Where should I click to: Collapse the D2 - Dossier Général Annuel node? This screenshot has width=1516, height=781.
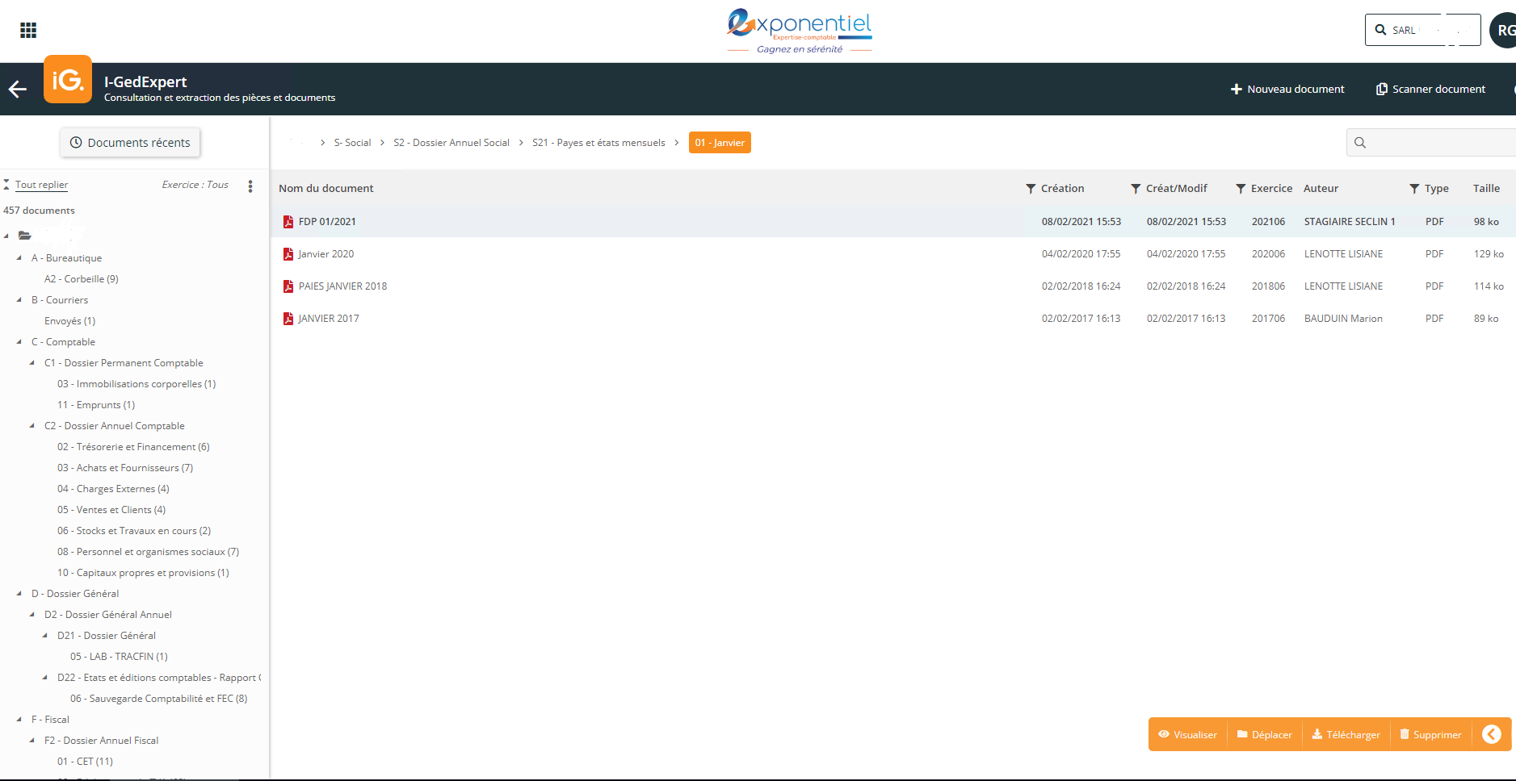pos(32,615)
